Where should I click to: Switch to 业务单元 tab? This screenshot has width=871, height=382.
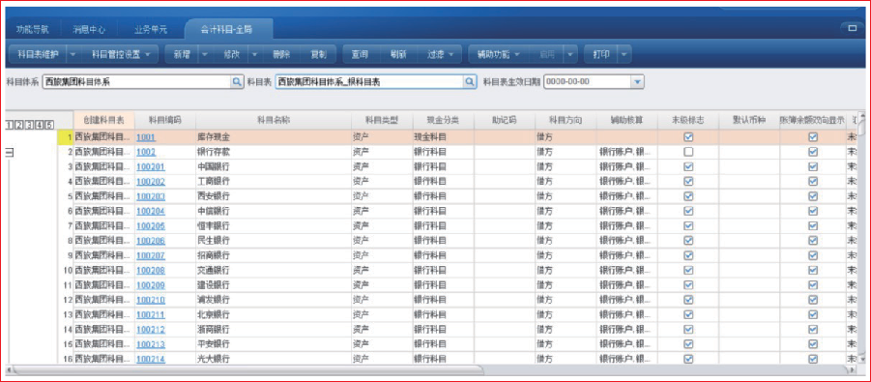(x=150, y=29)
